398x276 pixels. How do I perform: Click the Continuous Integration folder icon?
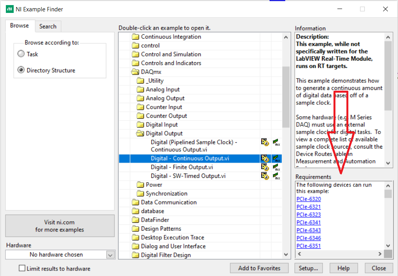click(x=136, y=37)
